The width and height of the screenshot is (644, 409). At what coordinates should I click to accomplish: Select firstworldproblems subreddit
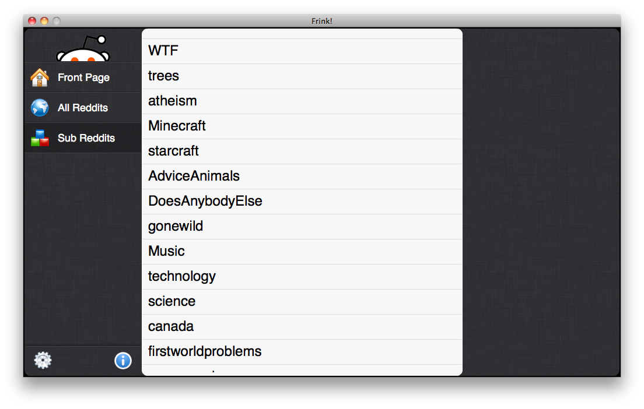[302, 351]
